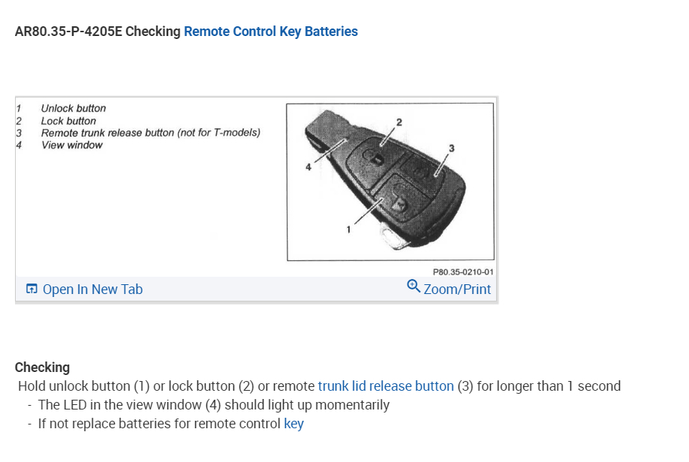This screenshot has height=462, width=689.
Task: Click callout number 4 in the diagram
Action: click(308, 167)
